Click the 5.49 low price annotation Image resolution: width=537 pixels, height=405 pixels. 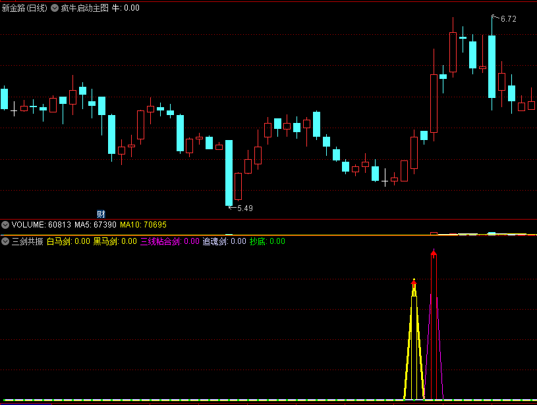point(245,208)
